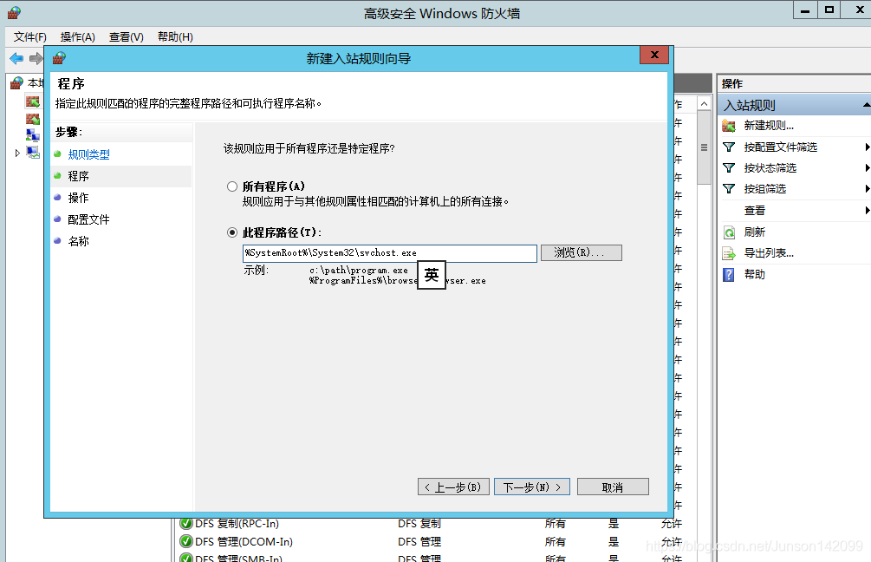871x562 pixels.
Task: Click 上一步(B) to go back
Action: (x=453, y=487)
